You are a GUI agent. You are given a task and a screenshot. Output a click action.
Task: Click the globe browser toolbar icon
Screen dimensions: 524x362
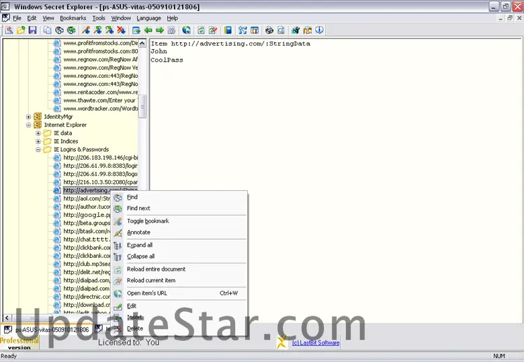coord(186,30)
